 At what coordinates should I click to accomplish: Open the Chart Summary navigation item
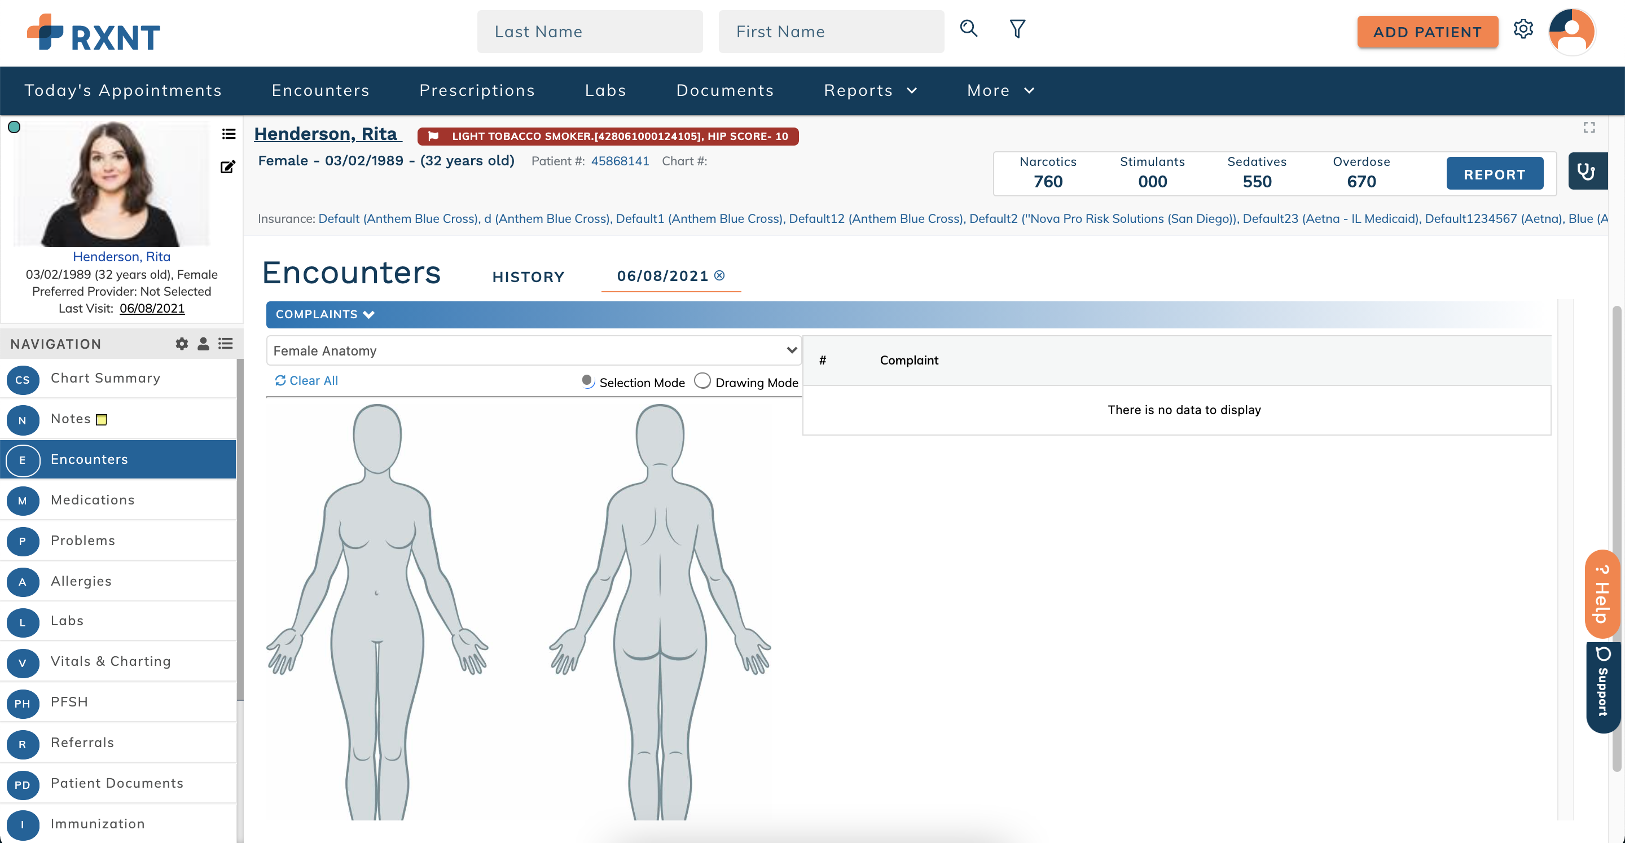click(105, 378)
